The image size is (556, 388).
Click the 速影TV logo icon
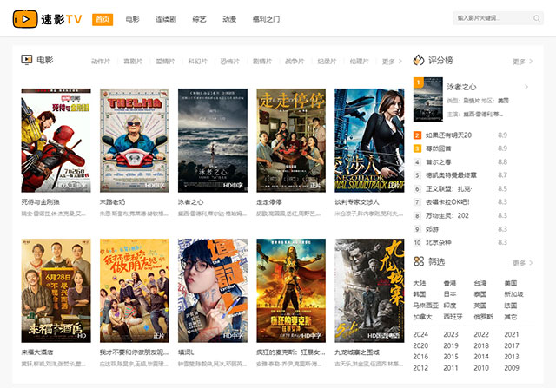pos(25,19)
